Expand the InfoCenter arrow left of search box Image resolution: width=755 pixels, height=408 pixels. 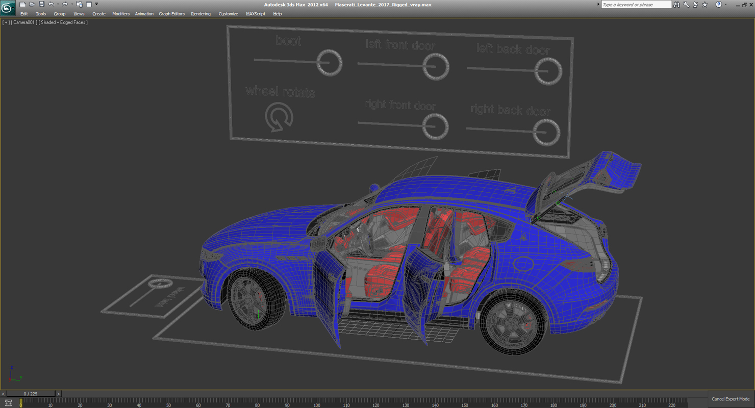598,5
